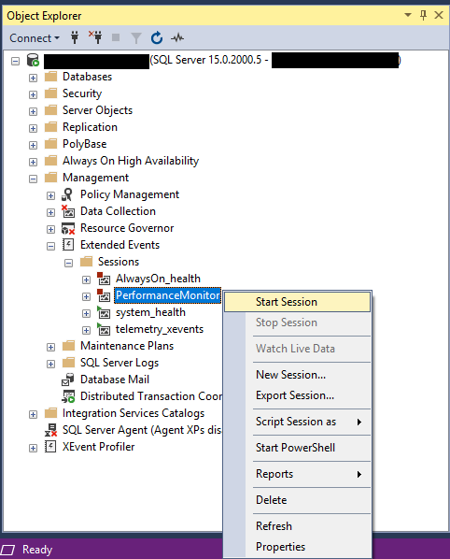Click the AlwaysOn_health stopped session icon
This screenshot has width=450, height=559.
point(104,279)
